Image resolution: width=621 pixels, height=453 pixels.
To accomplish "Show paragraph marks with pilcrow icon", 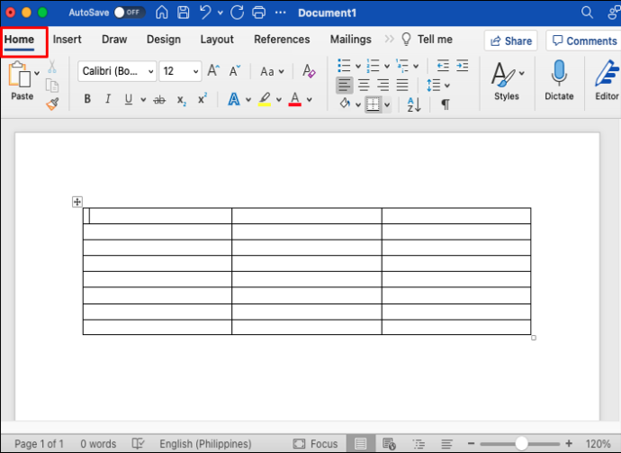I will pos(445,104).
